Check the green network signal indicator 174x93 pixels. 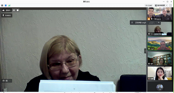(9, 6)
